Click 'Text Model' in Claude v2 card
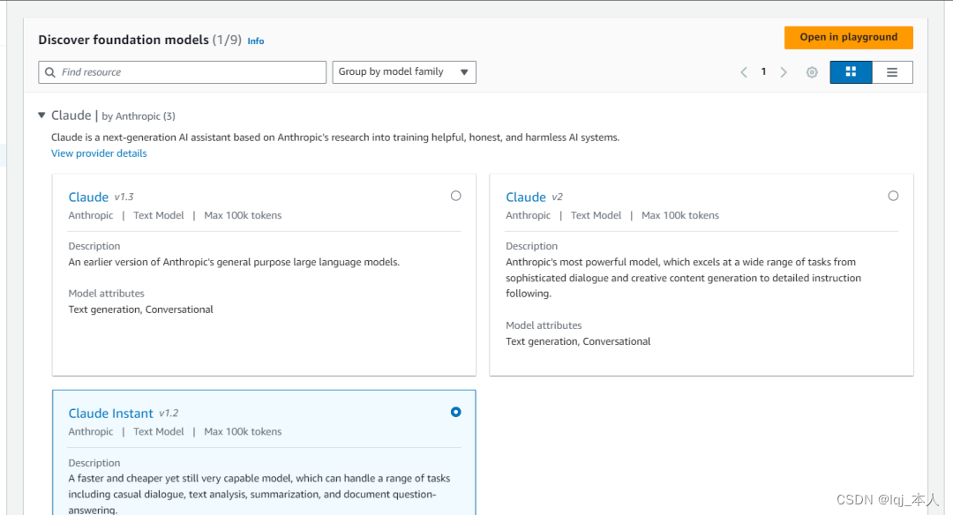This screenshot has height=515, width=953. point(597,215)
